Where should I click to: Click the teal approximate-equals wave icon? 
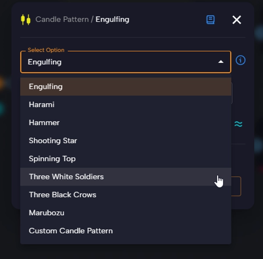click(x=238, y=124)
